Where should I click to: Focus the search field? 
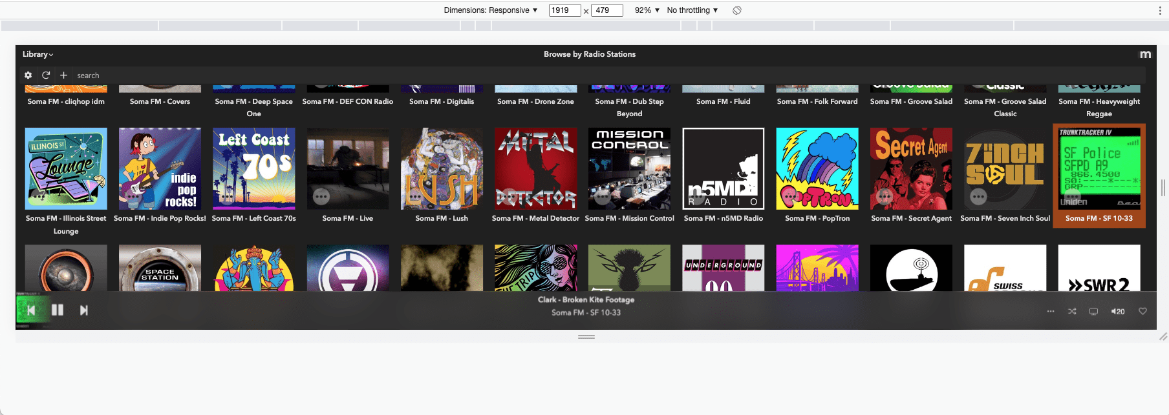tap(608, 76)
